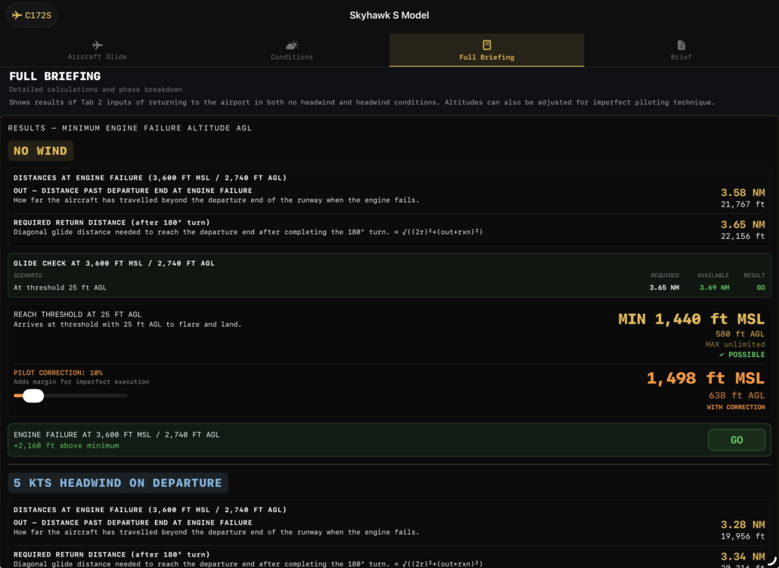Click the Skyhawk S Model title

point(389,15)
